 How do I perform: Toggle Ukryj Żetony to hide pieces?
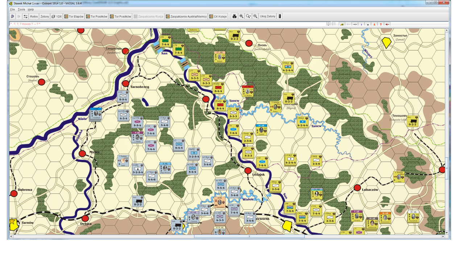[x=268, y=16]
